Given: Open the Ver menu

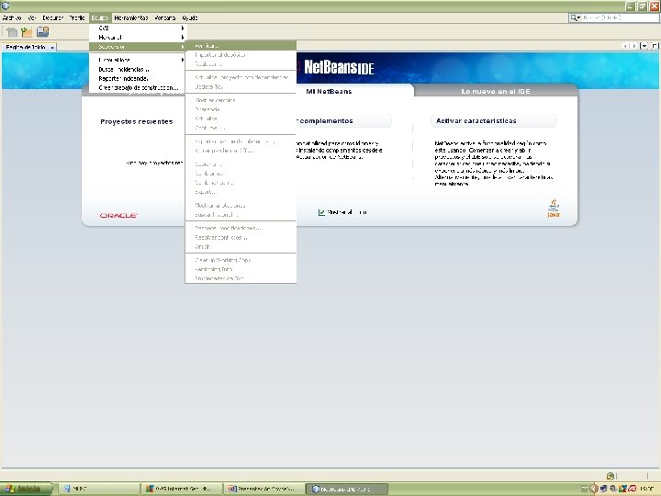Looking at the screenshot, I should click(32, 17).
